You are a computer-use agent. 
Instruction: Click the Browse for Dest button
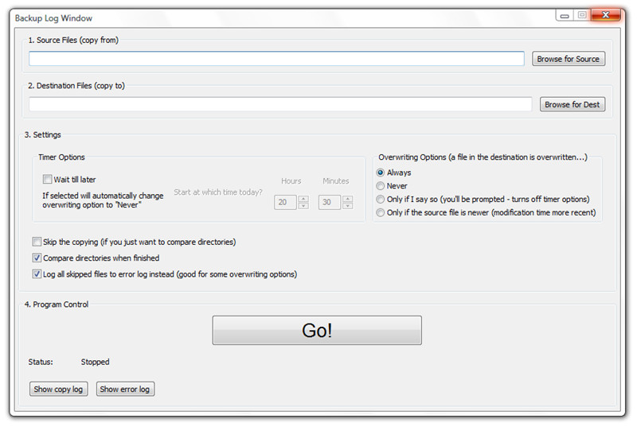573,104
